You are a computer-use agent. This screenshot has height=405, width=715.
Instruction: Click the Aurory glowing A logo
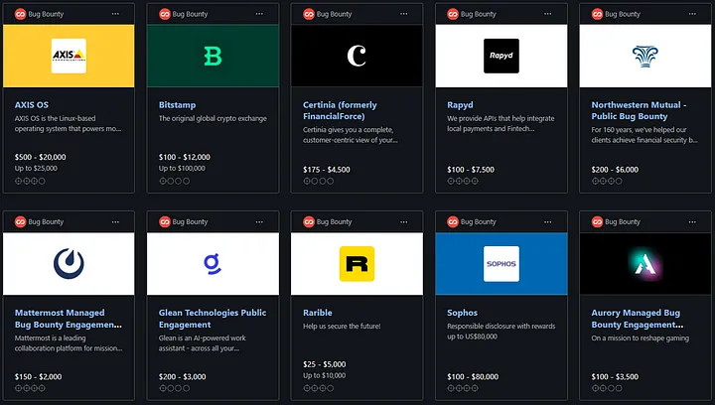pos(644,263)
